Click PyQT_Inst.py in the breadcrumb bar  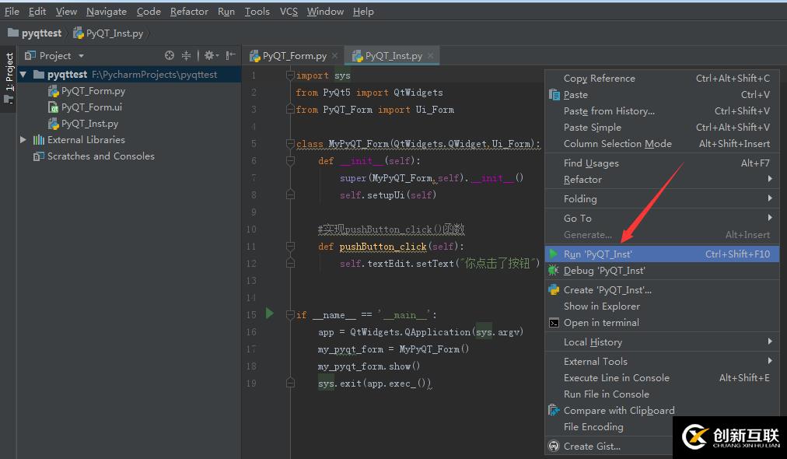(x=114, y=33)
